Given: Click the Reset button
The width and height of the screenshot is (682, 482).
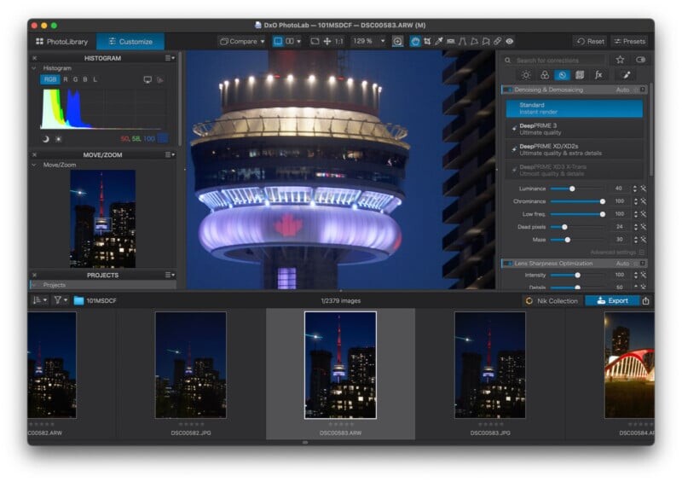Looking at the screenshot, I should click(590, 41).
